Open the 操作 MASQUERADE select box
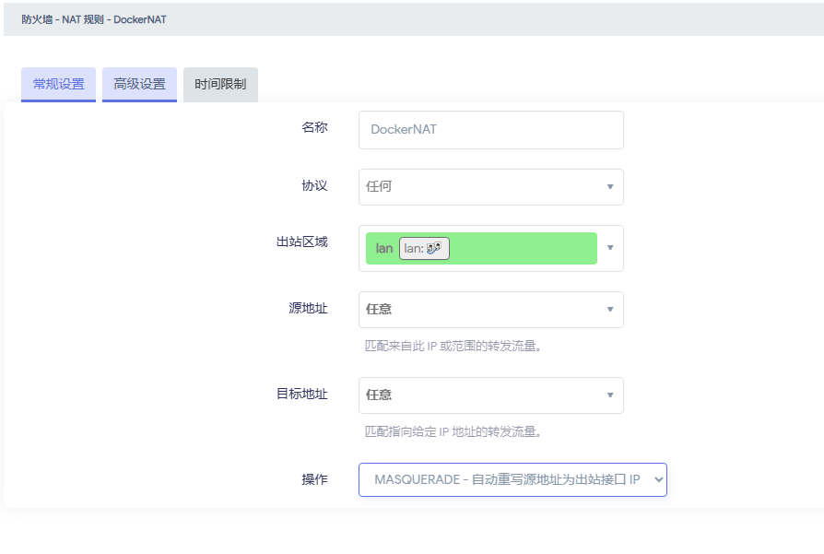824x554 pixels. (512, 479)
